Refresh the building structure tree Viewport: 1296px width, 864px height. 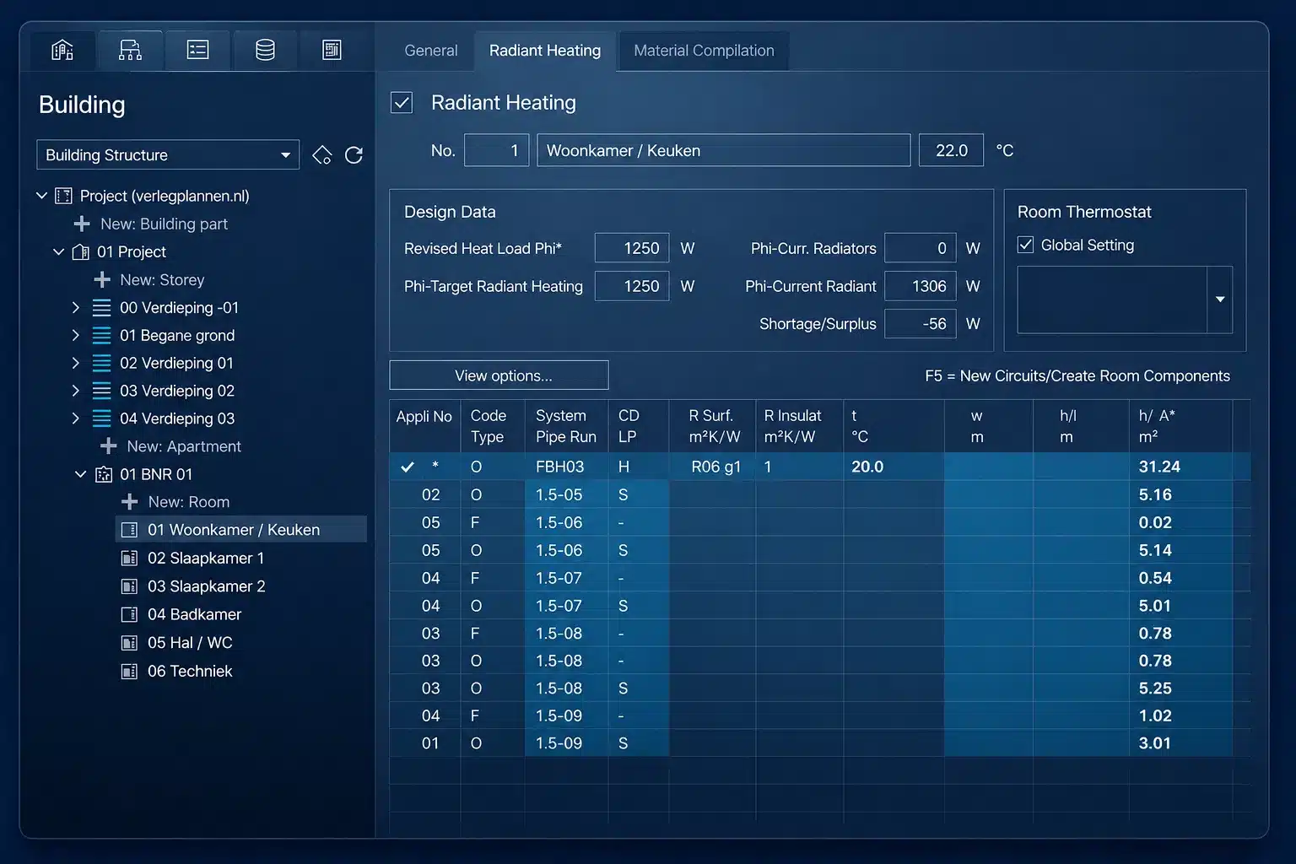pyautogui.click(x=354, y=155)
